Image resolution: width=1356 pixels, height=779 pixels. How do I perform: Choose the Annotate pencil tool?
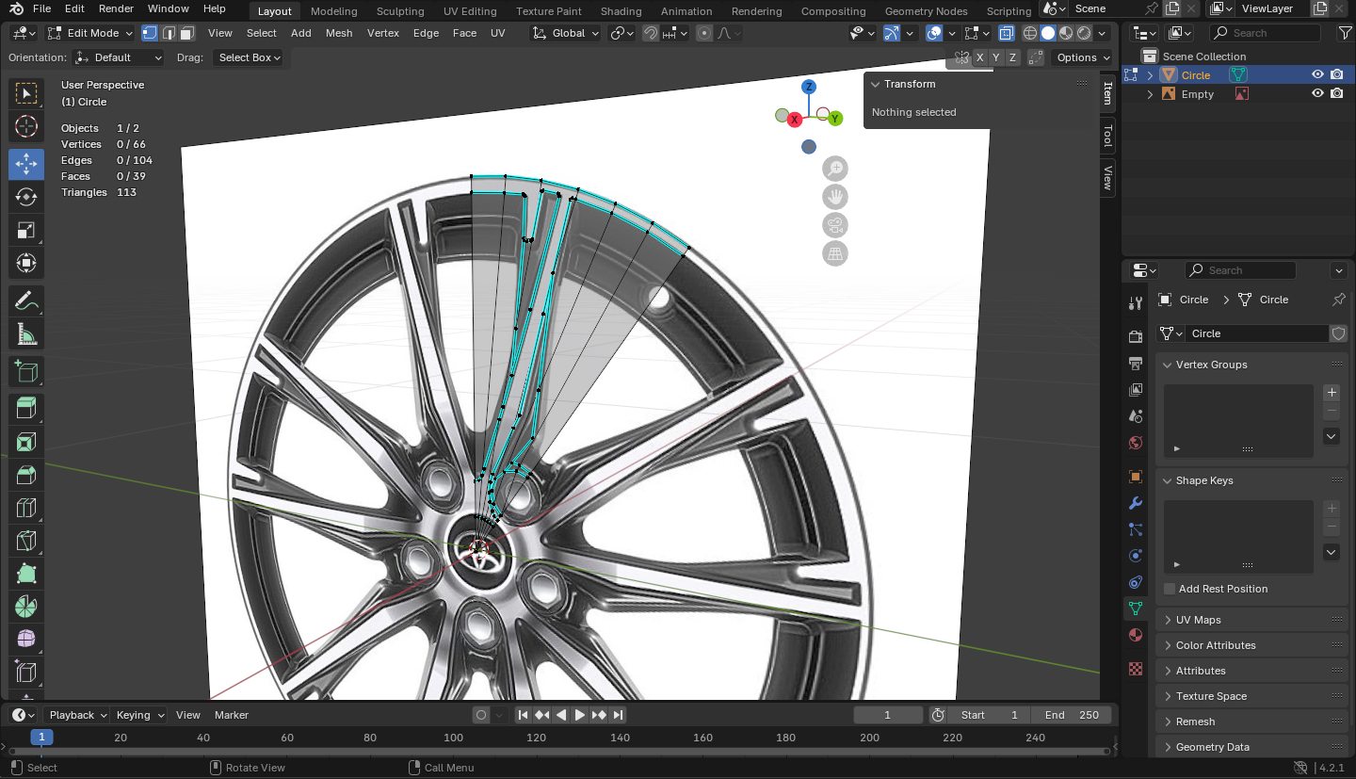26,301
